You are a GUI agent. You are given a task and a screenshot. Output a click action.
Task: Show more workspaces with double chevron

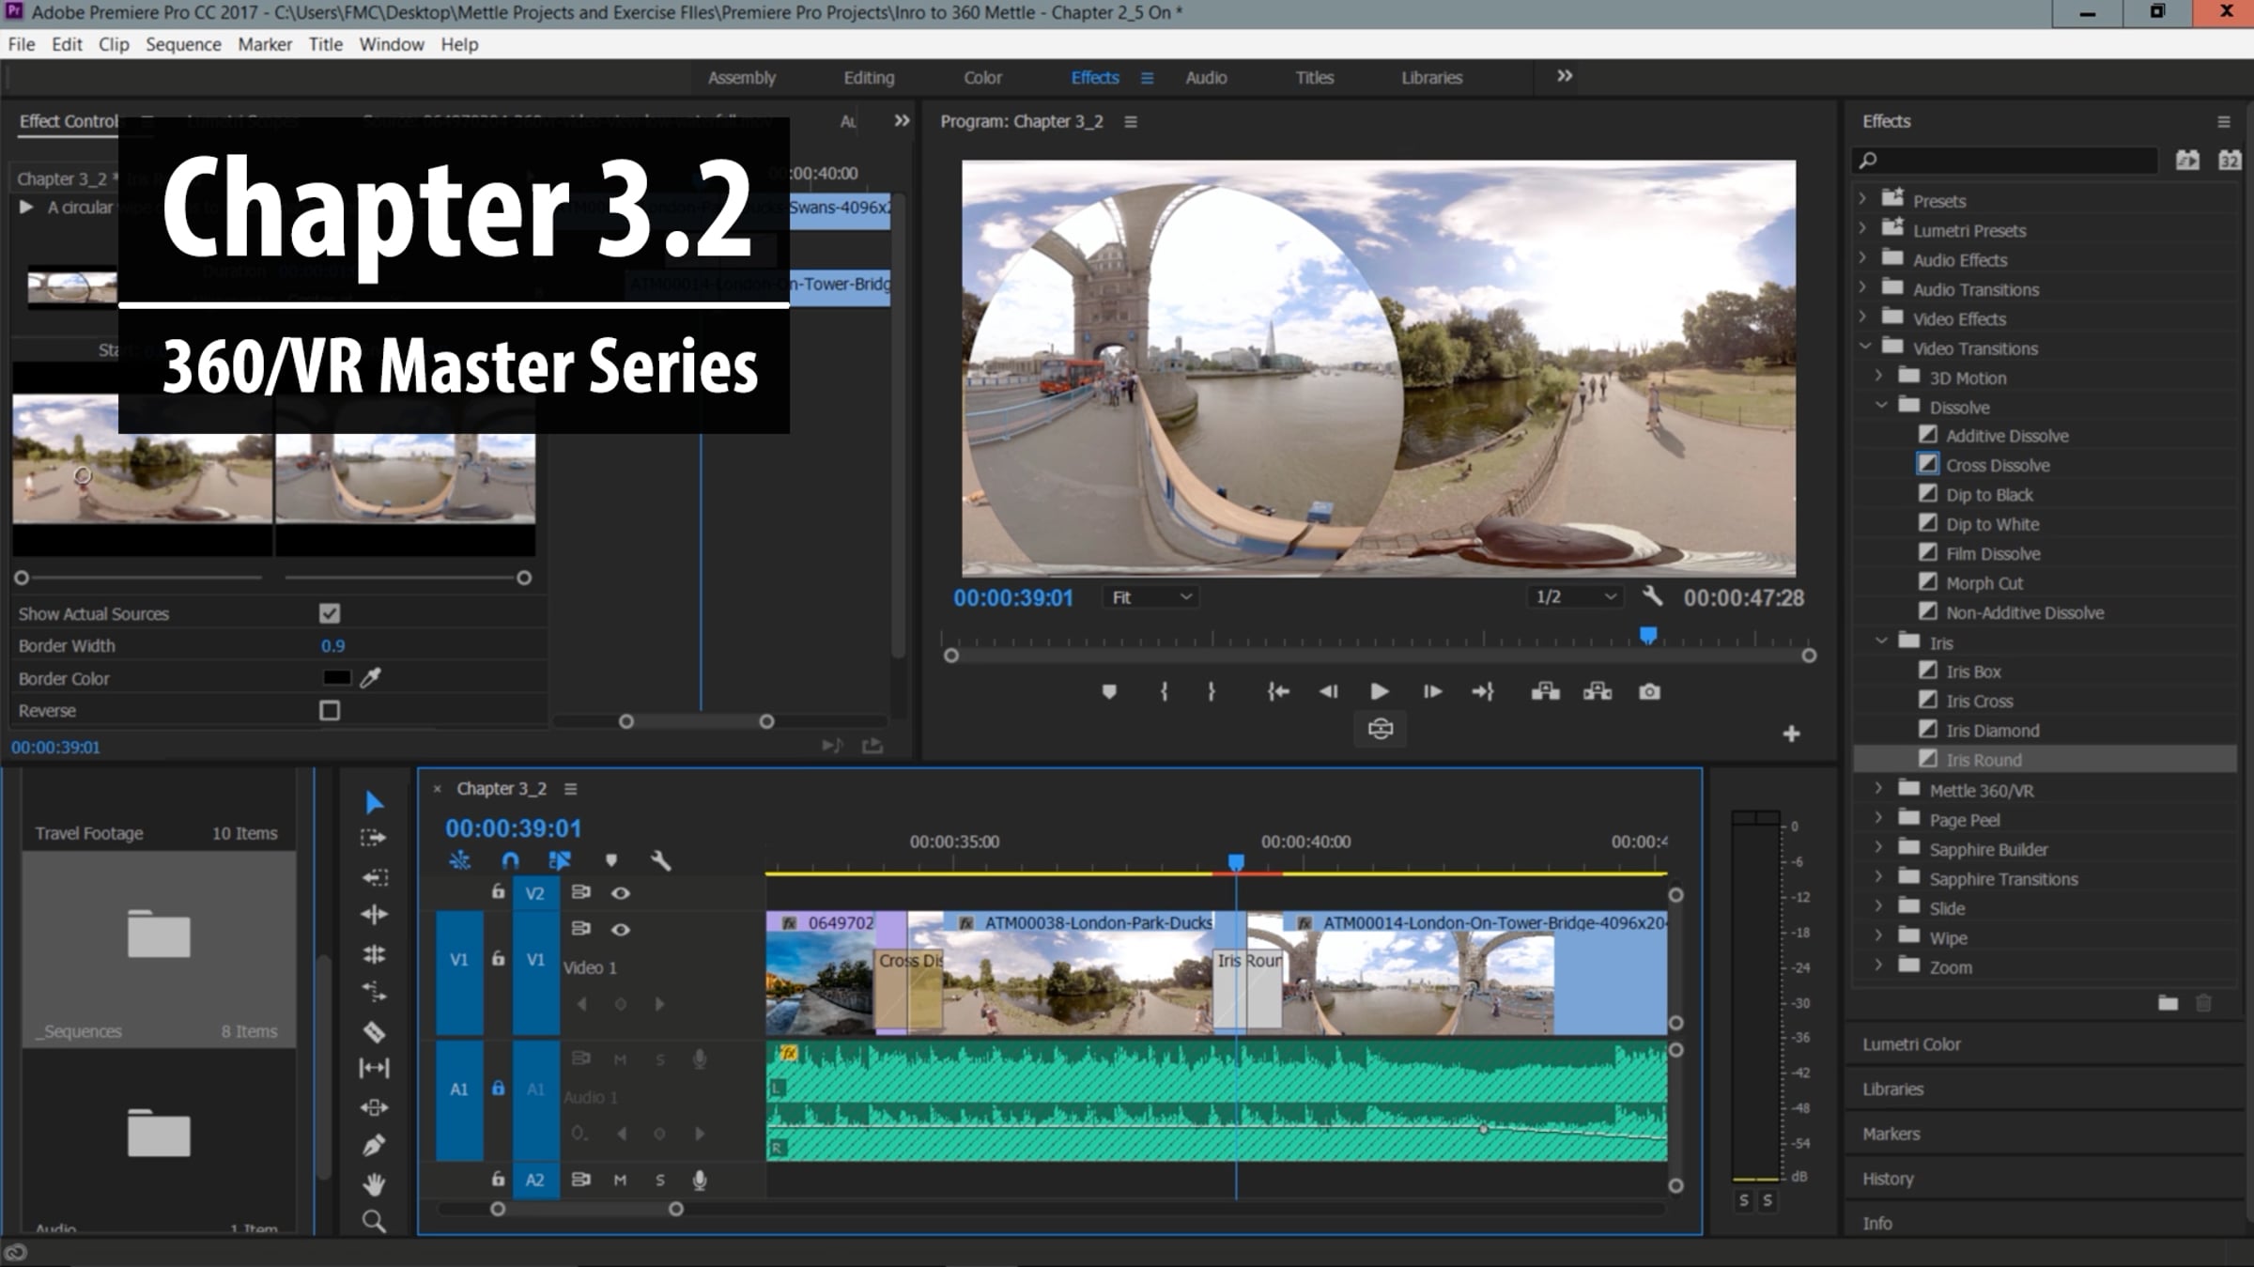pyautogui.click(x=1565, y=76)
